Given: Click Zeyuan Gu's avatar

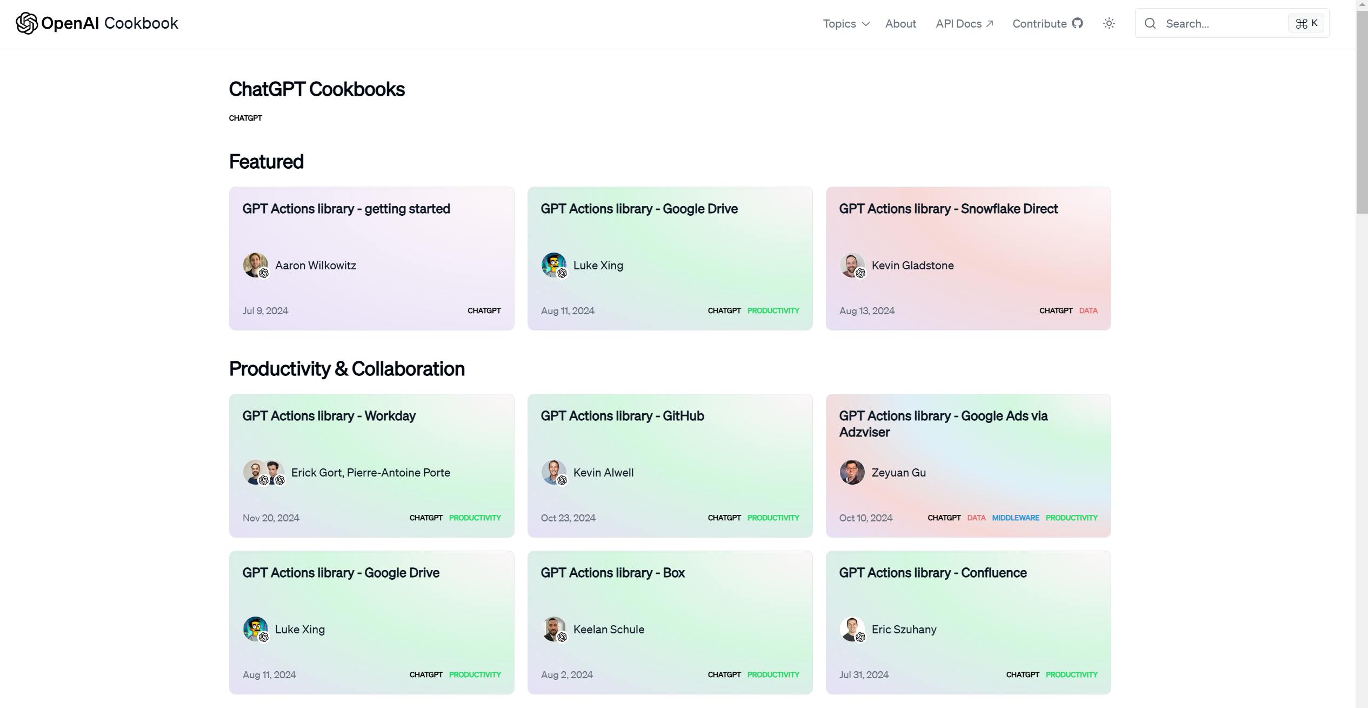Looking at the screenshot, I should [852, 472].
